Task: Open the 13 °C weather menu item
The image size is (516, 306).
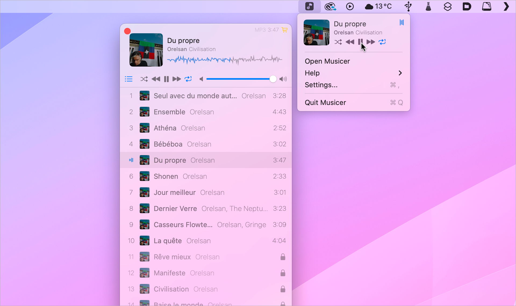Action: pyautogui.click(x=378, y=6)
